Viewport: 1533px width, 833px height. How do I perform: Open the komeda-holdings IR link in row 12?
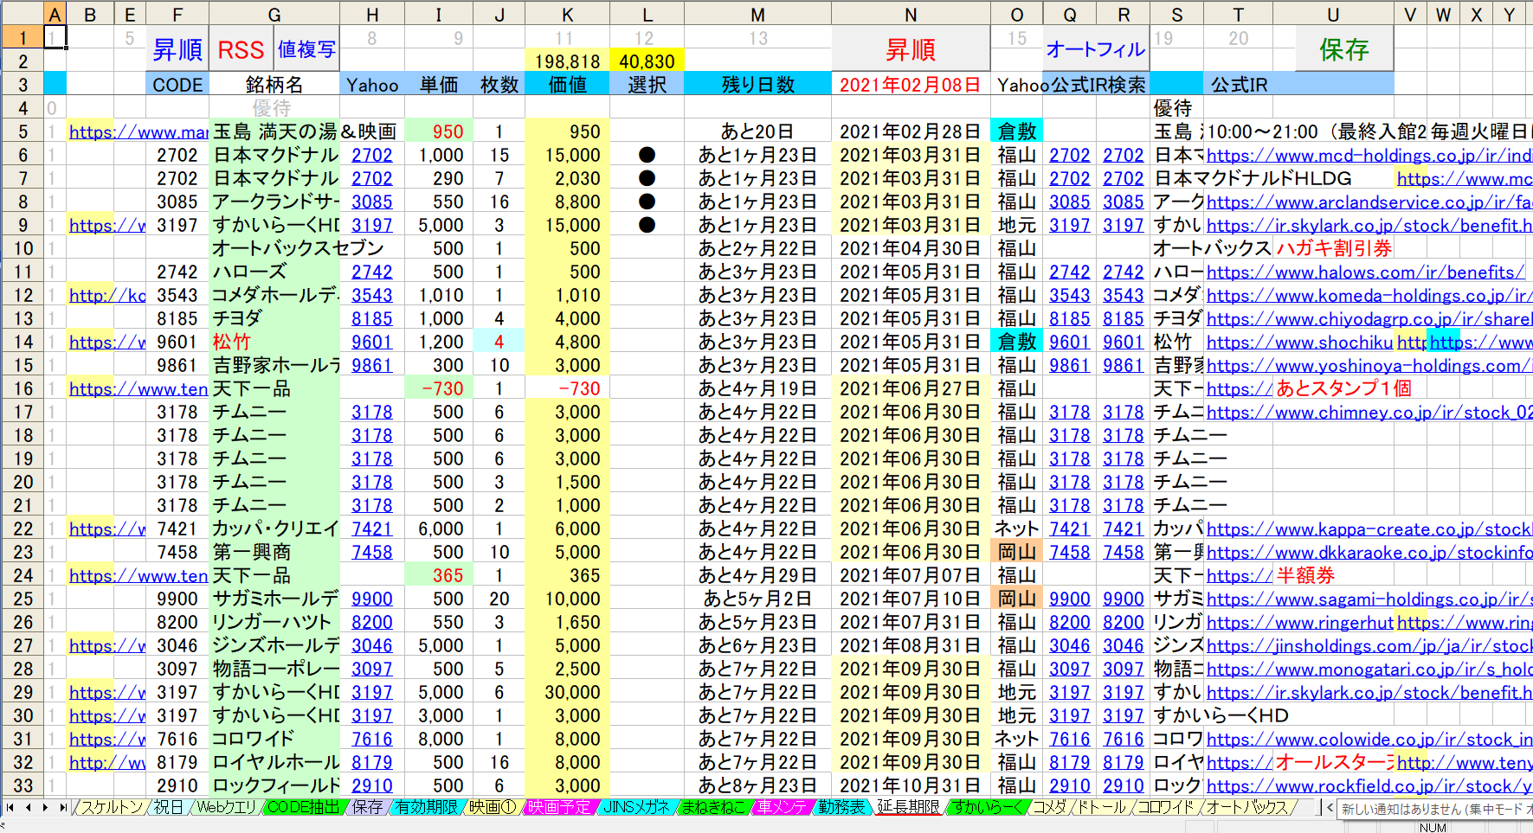1369,295
